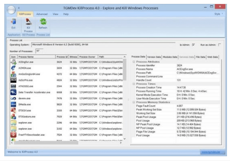The image size is (230, 161).
Task: Switch to the Modules Data tab
Action: pyautogui.click(x=170, y=57)
